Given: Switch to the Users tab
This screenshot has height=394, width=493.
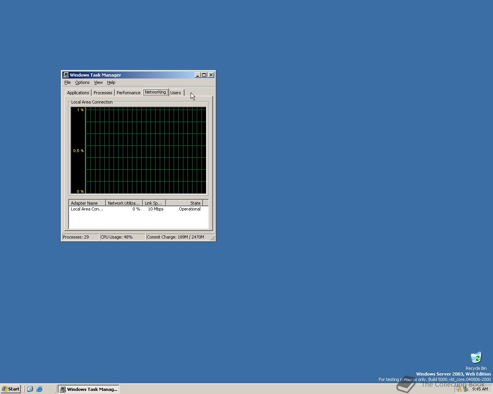Looking at the screenshot, I should (x=176, y=93).
